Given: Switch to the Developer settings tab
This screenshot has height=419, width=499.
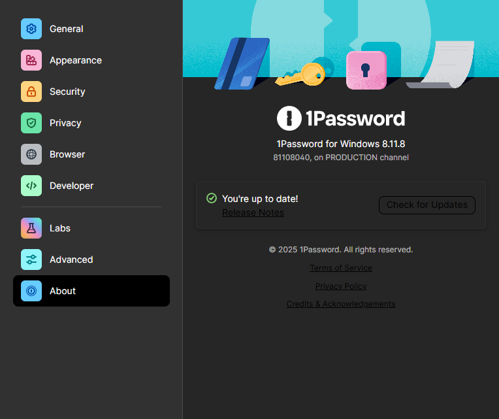Looking at the screenshot, I should tap(91, 186).
